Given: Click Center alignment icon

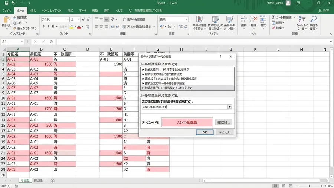Looking at the screenshot, I should [101, 26].
